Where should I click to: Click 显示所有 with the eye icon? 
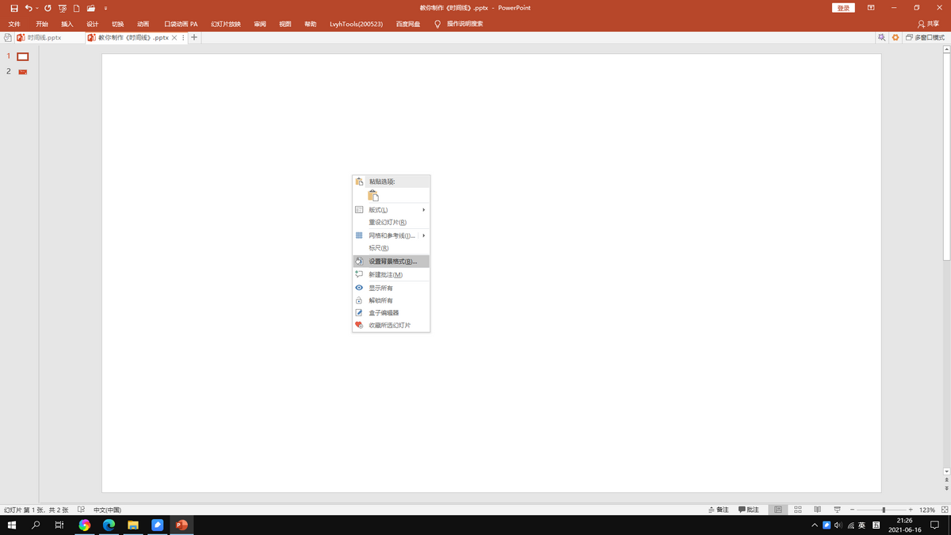click(x=391, y=288)
